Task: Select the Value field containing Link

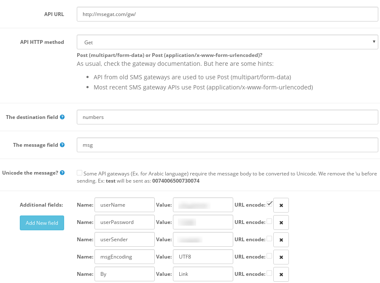Action: (x=203, y=274)
